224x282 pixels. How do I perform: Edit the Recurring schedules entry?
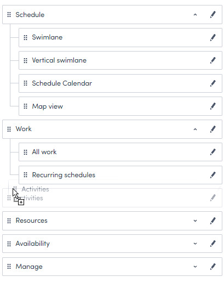(x=213, y=175)
